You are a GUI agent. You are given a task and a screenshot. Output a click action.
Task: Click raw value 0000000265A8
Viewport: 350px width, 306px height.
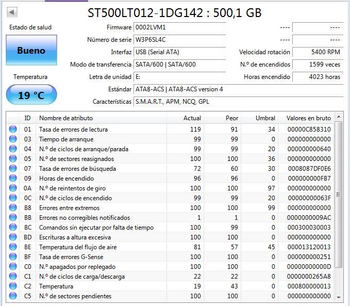309,277
